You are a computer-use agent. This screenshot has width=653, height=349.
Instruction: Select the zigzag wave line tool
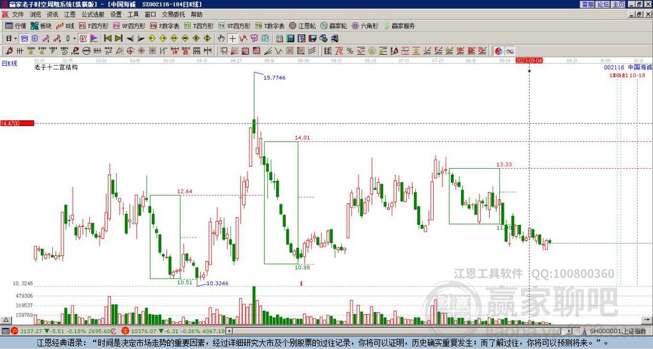(279, 51)
